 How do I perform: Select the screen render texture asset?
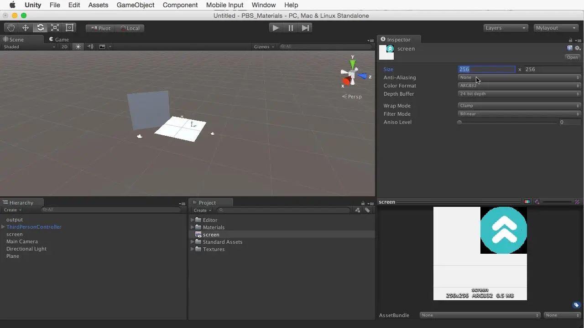tap(211, 235)
